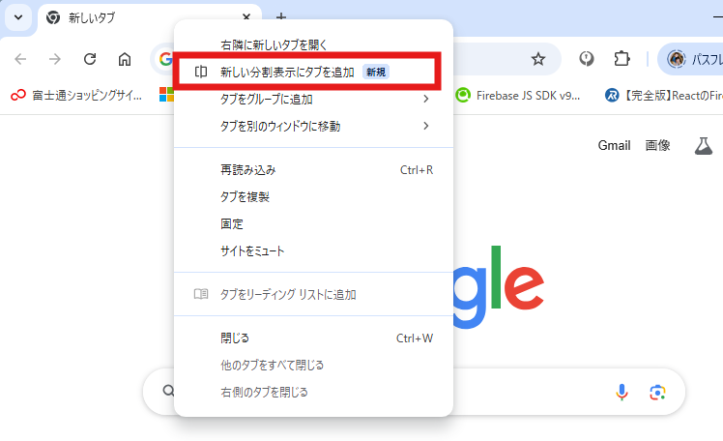Select タブをリーディング リストに追加

313,294
